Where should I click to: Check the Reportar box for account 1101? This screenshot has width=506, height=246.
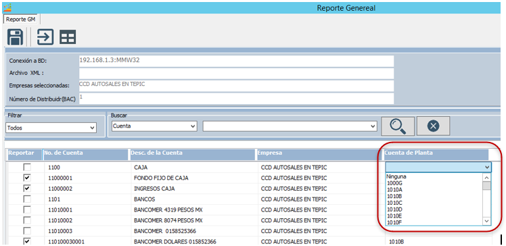(x=28, y=199)
